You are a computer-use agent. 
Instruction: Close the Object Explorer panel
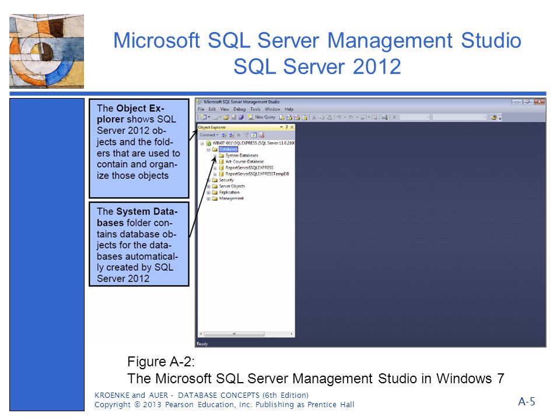click(x=292, y=127)
